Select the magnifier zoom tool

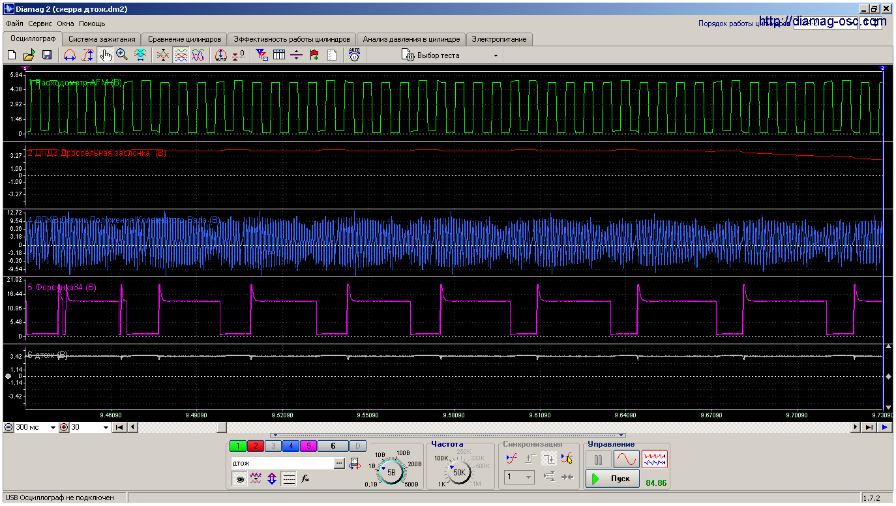coord(122,55)
